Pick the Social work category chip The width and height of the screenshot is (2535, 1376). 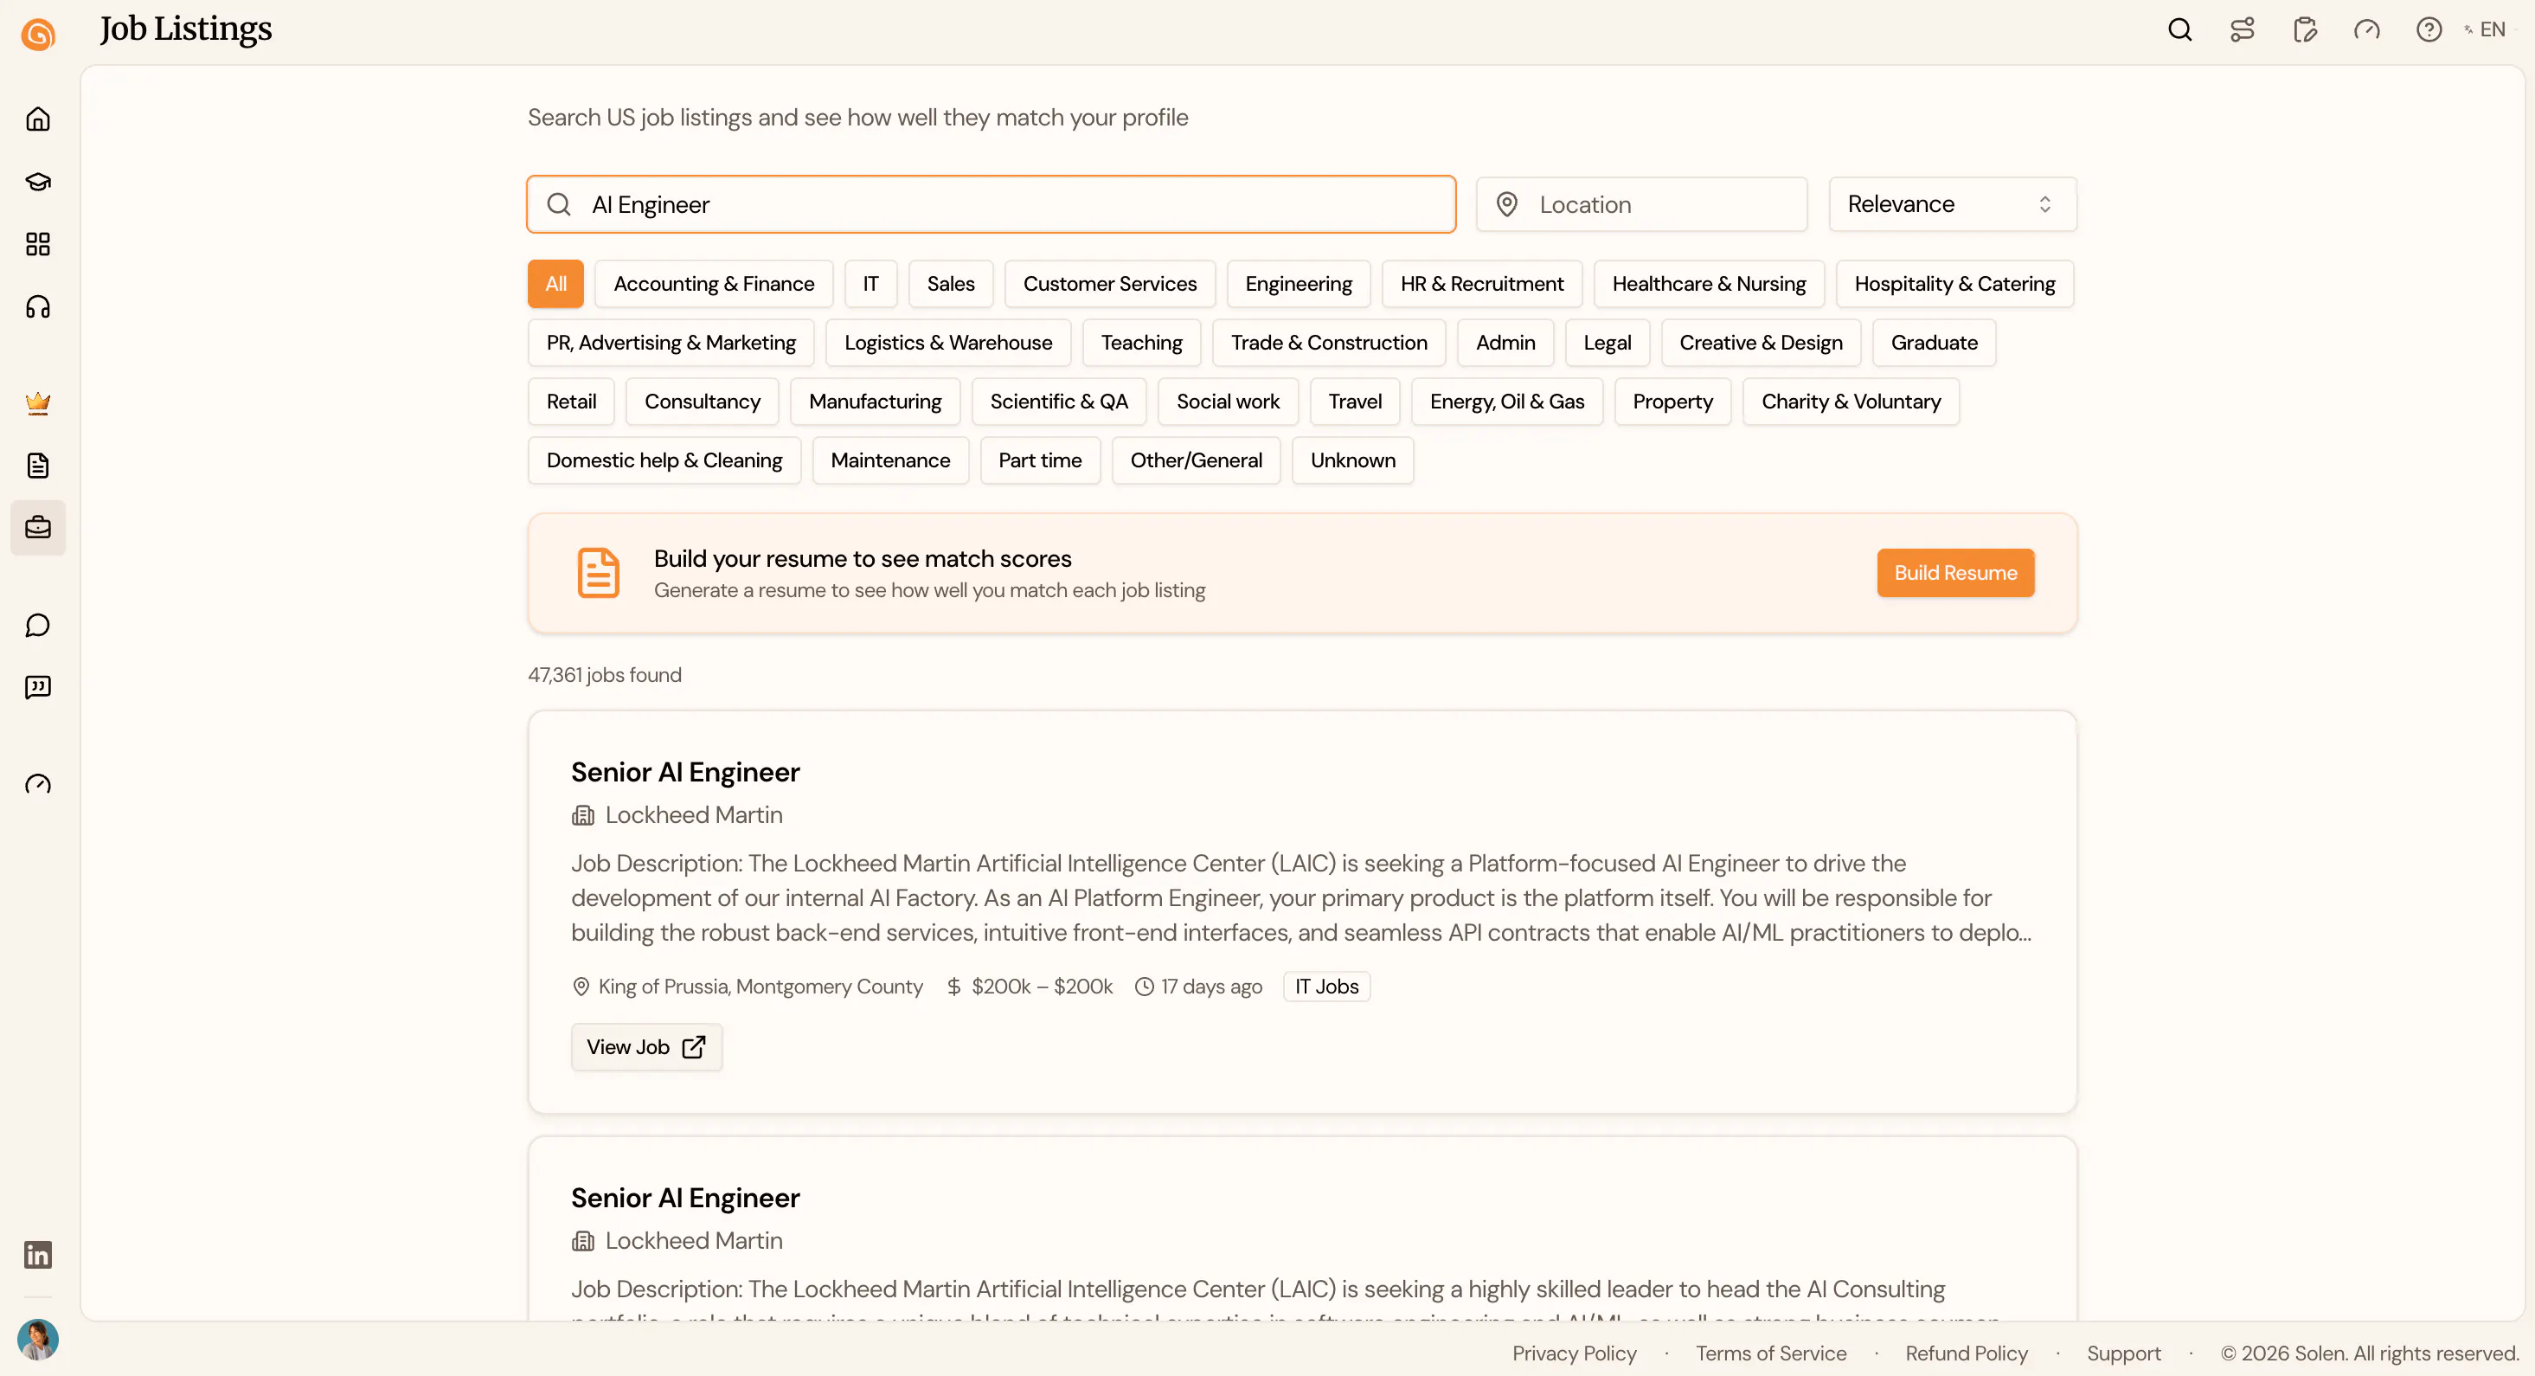[x=1229, y=402]
